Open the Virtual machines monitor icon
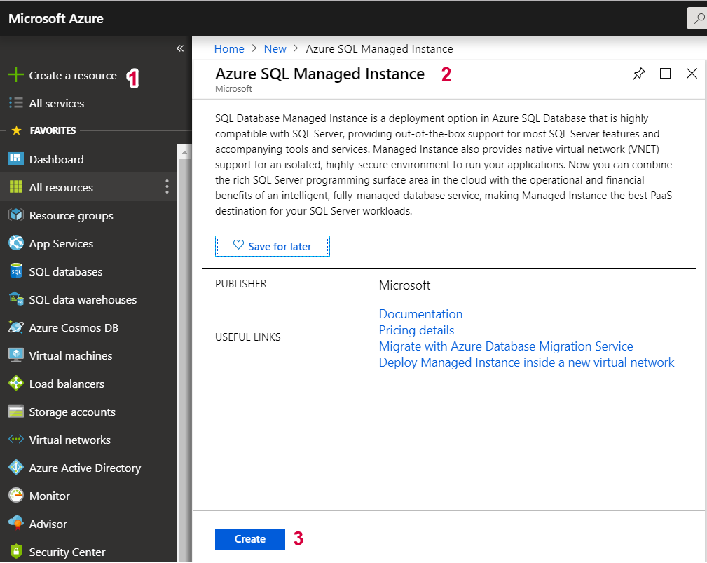This screenshot has width=707, height=563. tap(16, 355)
